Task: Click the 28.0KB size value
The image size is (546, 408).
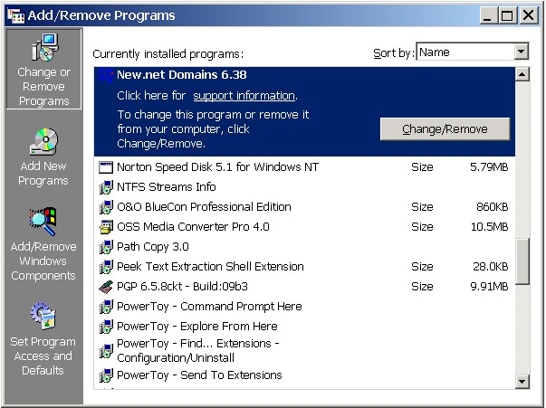Action: 490,267
